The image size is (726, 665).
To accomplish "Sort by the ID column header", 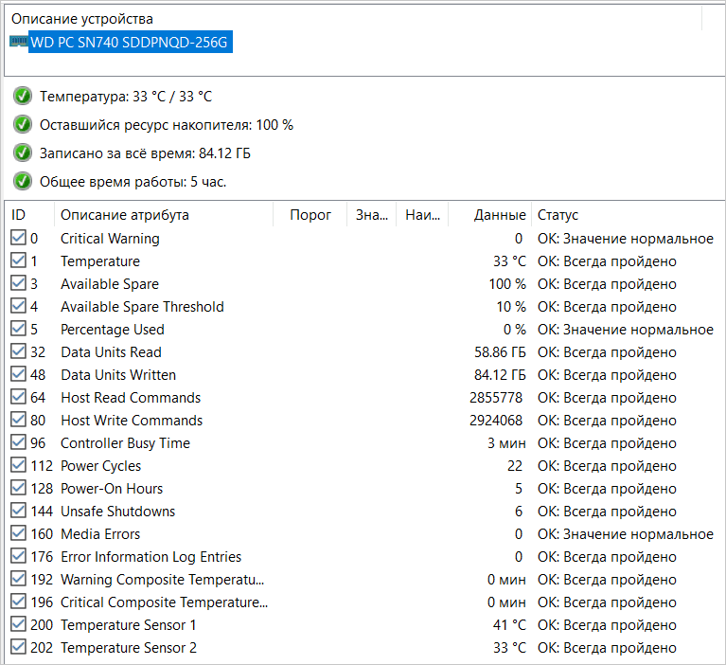I will pos(29,215).
